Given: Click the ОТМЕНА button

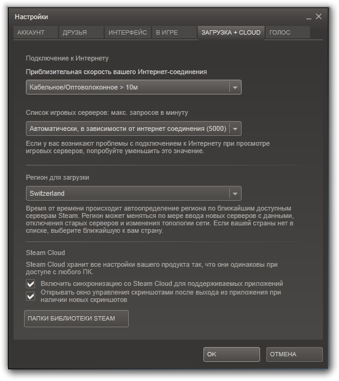Looking at the screenshot, I should pos(295,354).
